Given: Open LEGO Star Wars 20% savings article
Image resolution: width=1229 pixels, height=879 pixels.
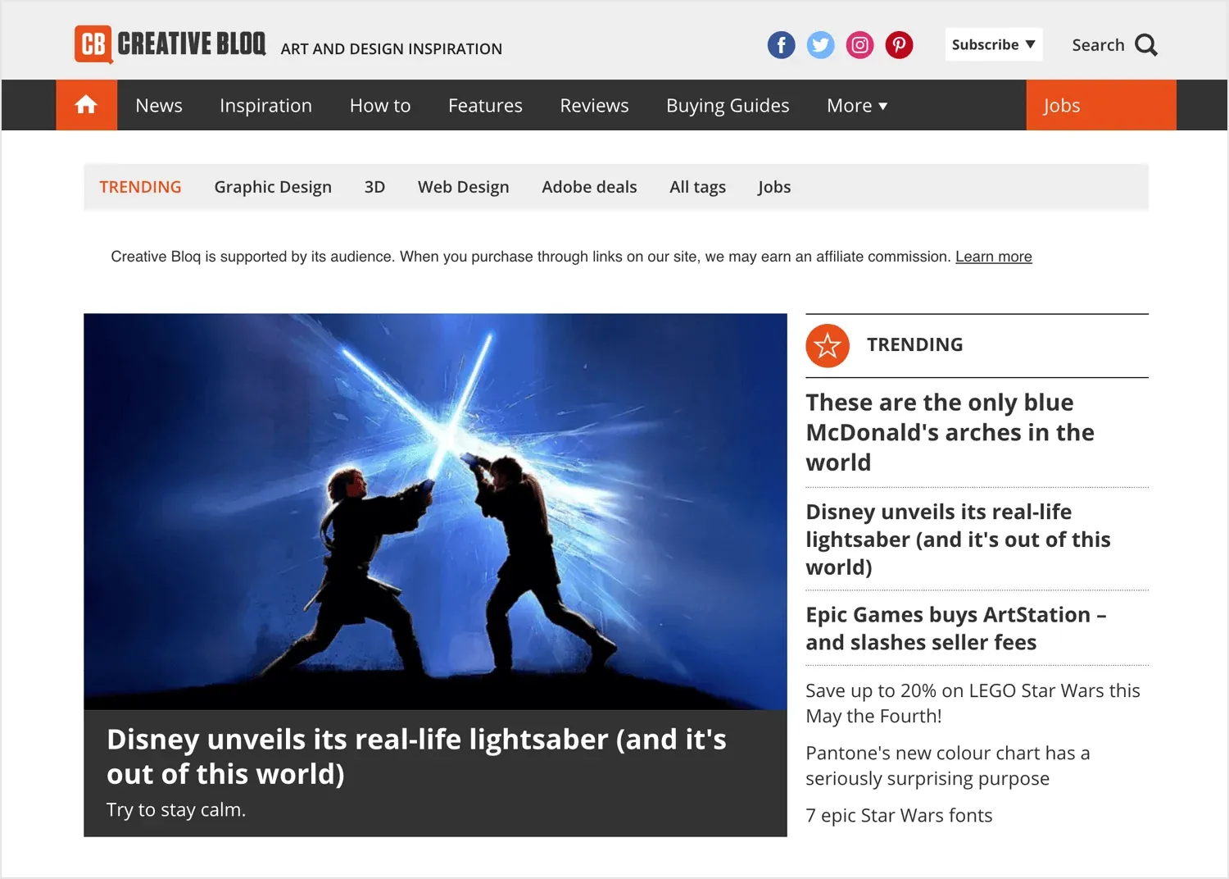Looking at the screenshot, I should [973, 704].
